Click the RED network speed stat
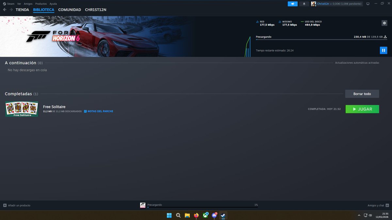The height and width of the screenshot is (220, 392). [x=266, y=23]
